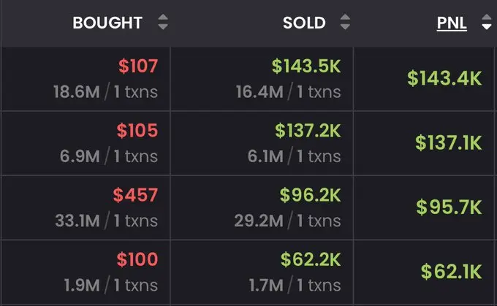The image size is (497, 306).
Task: Click the sort arrows beside SOLD
Action: coord(345,23)
